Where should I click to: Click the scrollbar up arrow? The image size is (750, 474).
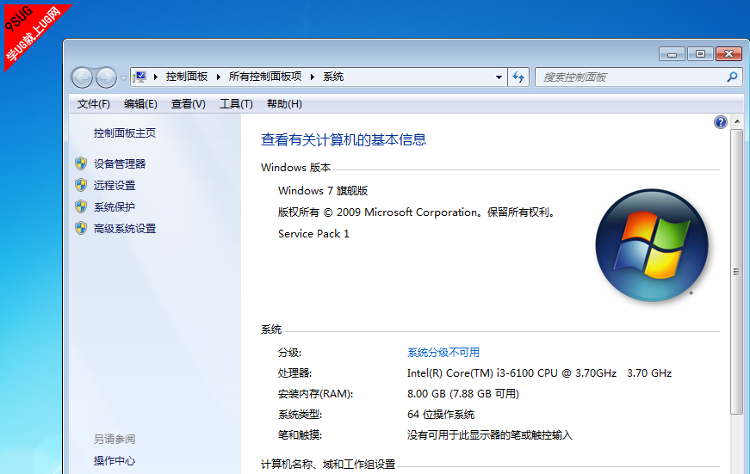(x=737, y=121)
